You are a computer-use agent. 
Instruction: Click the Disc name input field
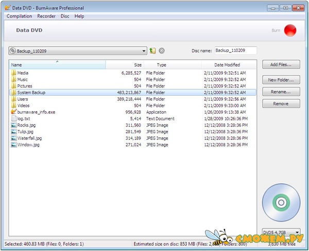tap(235, 50)
